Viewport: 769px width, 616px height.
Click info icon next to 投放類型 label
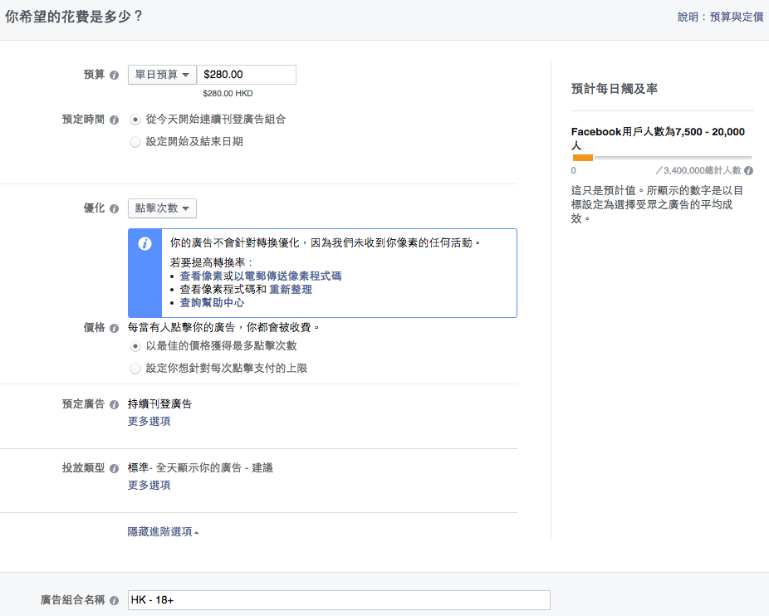[x=115, y=468]
